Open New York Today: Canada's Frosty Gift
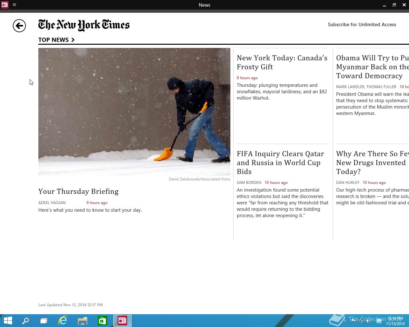Image resolution: width=409 pixels, height=327 pixels. pos(282,62)
